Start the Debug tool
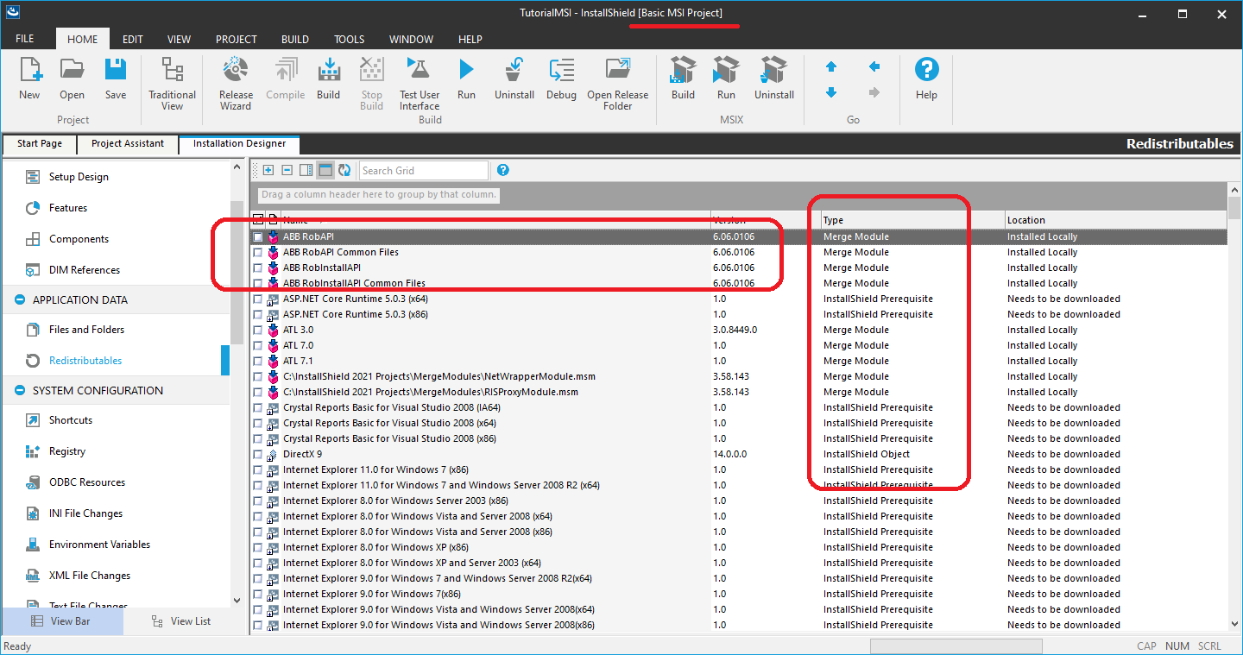This screenshot has height=655, width=1243. tap(561, 79)
